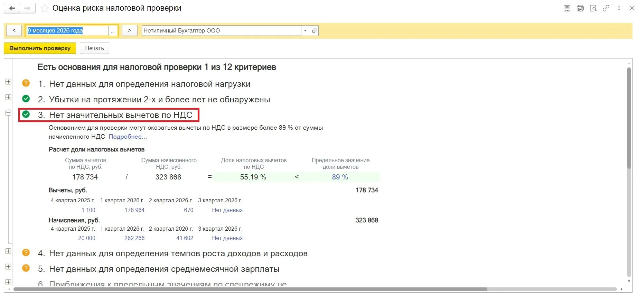Expand criterion 5 average salary section
The image size is (637, 295).
8,267
